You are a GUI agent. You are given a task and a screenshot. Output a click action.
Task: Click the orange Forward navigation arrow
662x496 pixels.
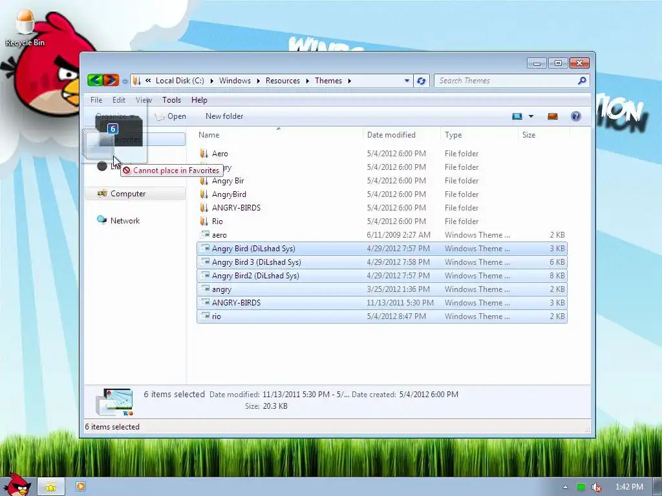click(x=111, y=80)
